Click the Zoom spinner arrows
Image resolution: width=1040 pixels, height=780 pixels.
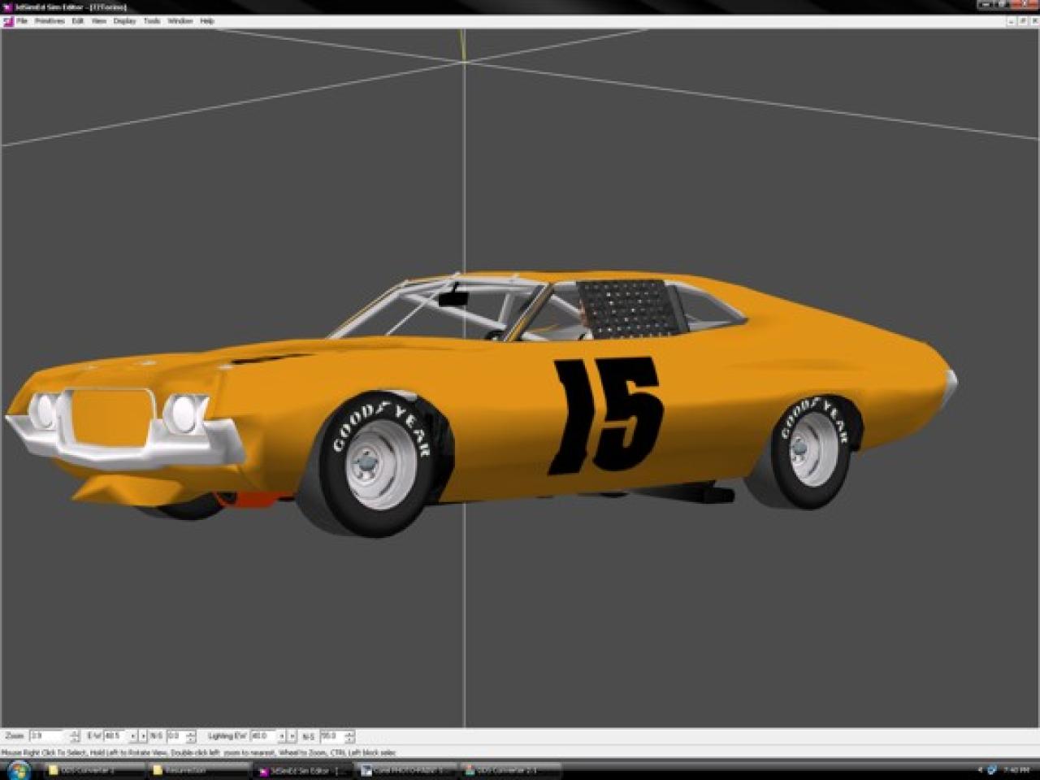point(75,736)
